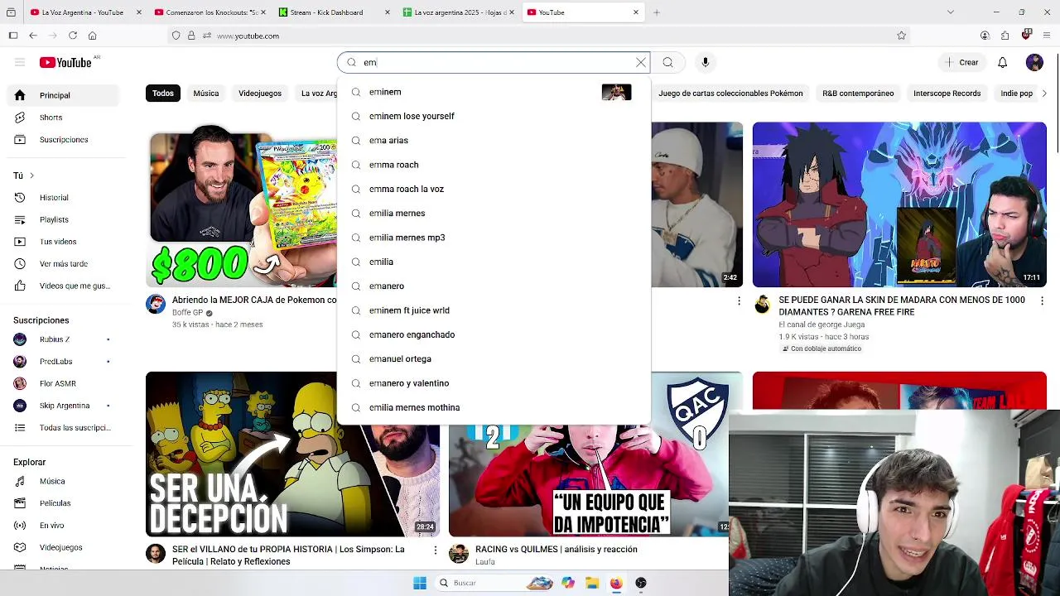Open the list all tabs dropdown
The height and width of the screenshot is (596, 1060).
tap(951, 12)
